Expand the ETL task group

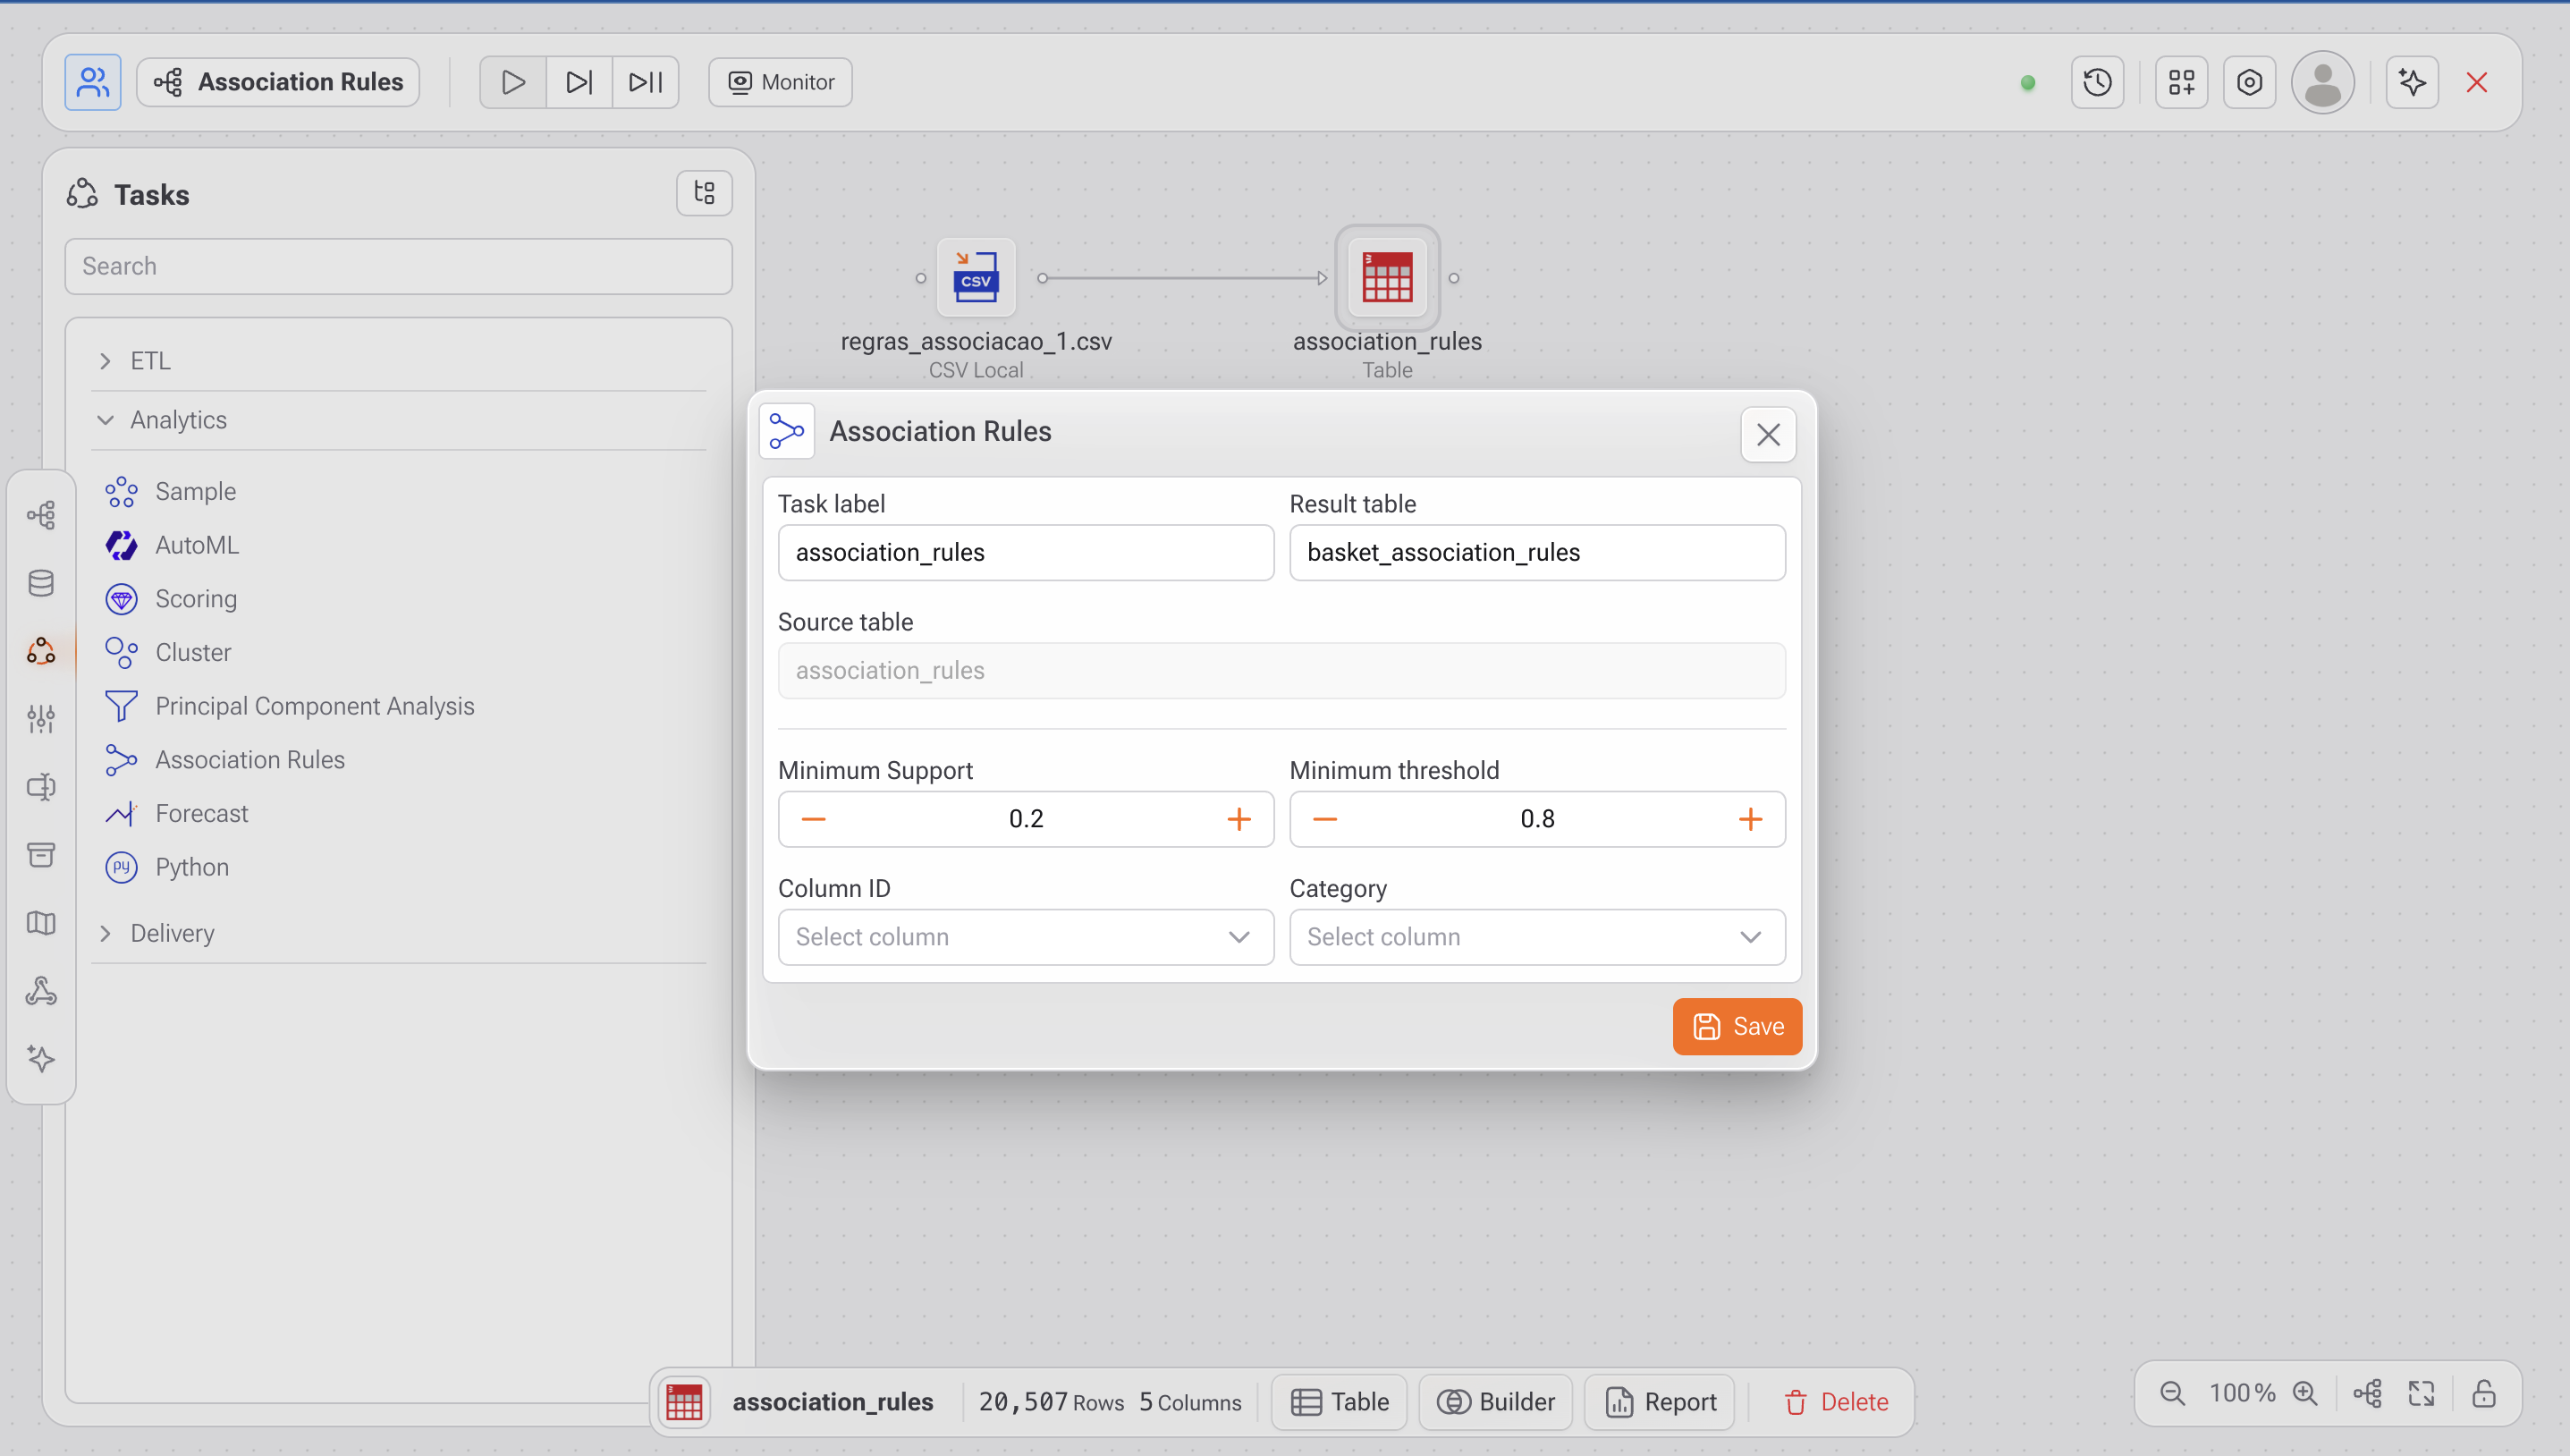coord(150,360)
